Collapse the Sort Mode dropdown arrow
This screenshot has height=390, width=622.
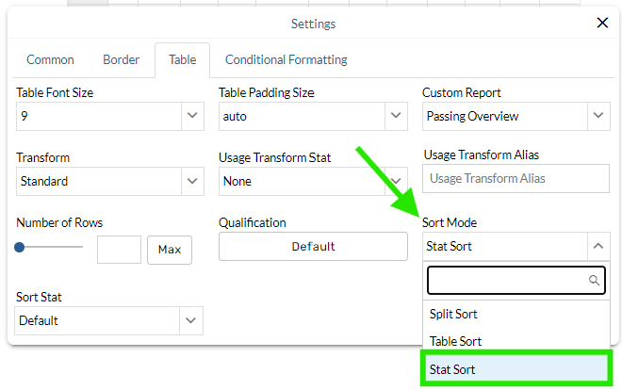598,247
